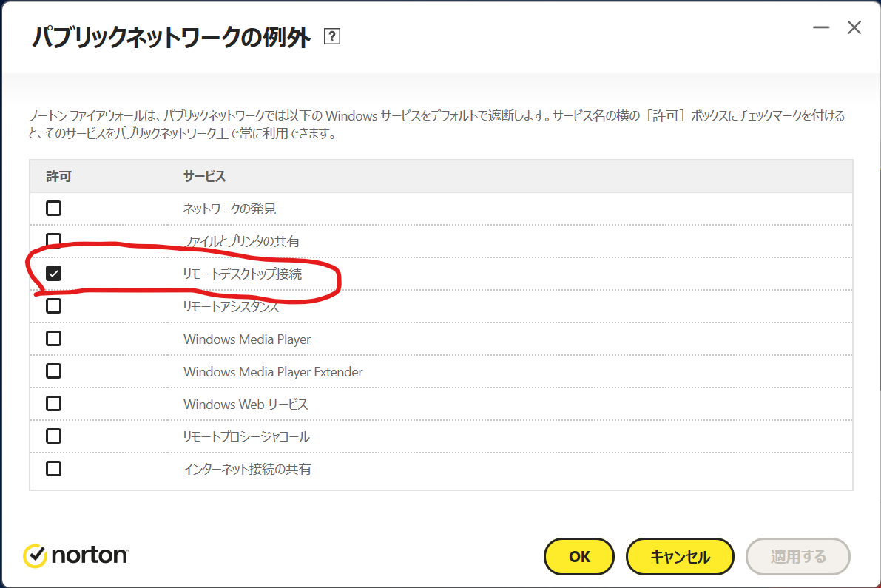Click the サービス column header
Image resolution: width=881 pixels, height=588 pixels.
pos(204,176)
